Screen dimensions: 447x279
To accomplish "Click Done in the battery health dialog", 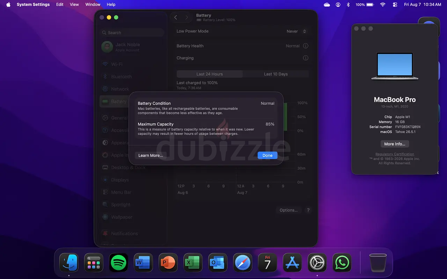I will pyautogui.click(x=268, y=156).
